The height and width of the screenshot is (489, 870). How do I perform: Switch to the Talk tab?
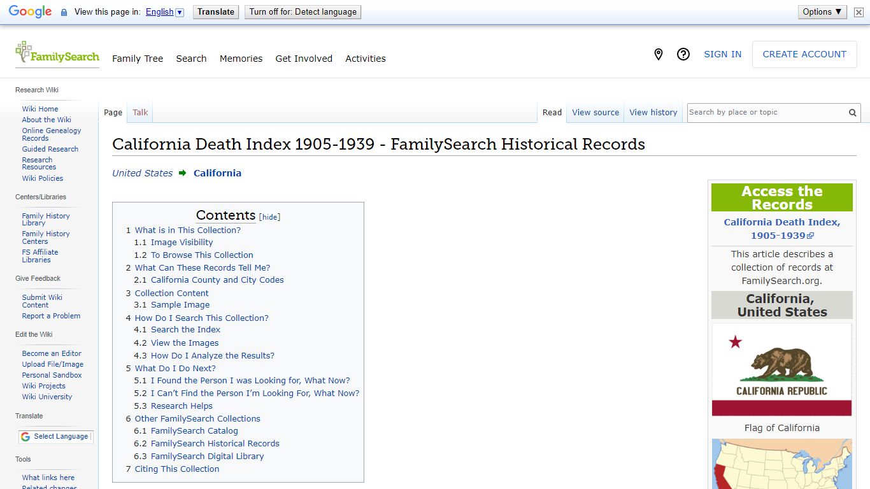coord(140,113)
